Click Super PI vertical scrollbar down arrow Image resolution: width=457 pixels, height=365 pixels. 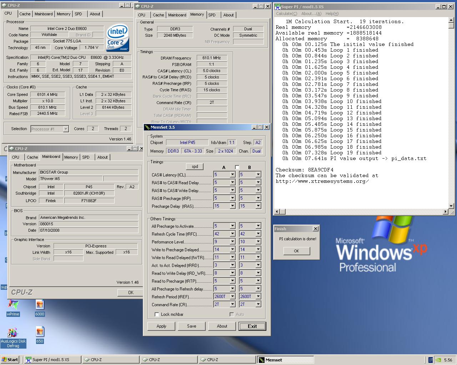[x=451, y=206]
